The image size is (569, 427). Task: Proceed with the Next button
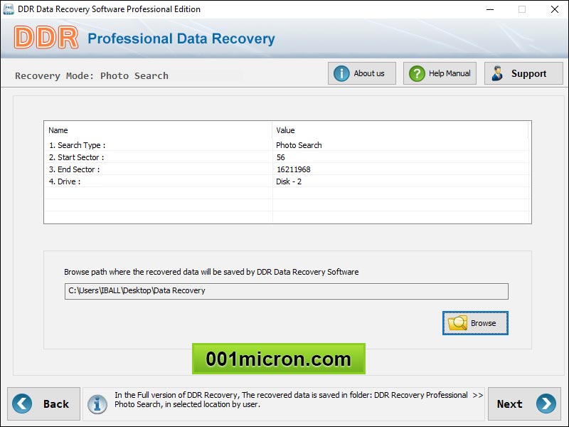coord(524,404)
